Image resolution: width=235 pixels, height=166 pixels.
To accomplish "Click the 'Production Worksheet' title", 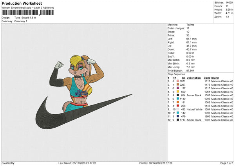I will [22, 3].
